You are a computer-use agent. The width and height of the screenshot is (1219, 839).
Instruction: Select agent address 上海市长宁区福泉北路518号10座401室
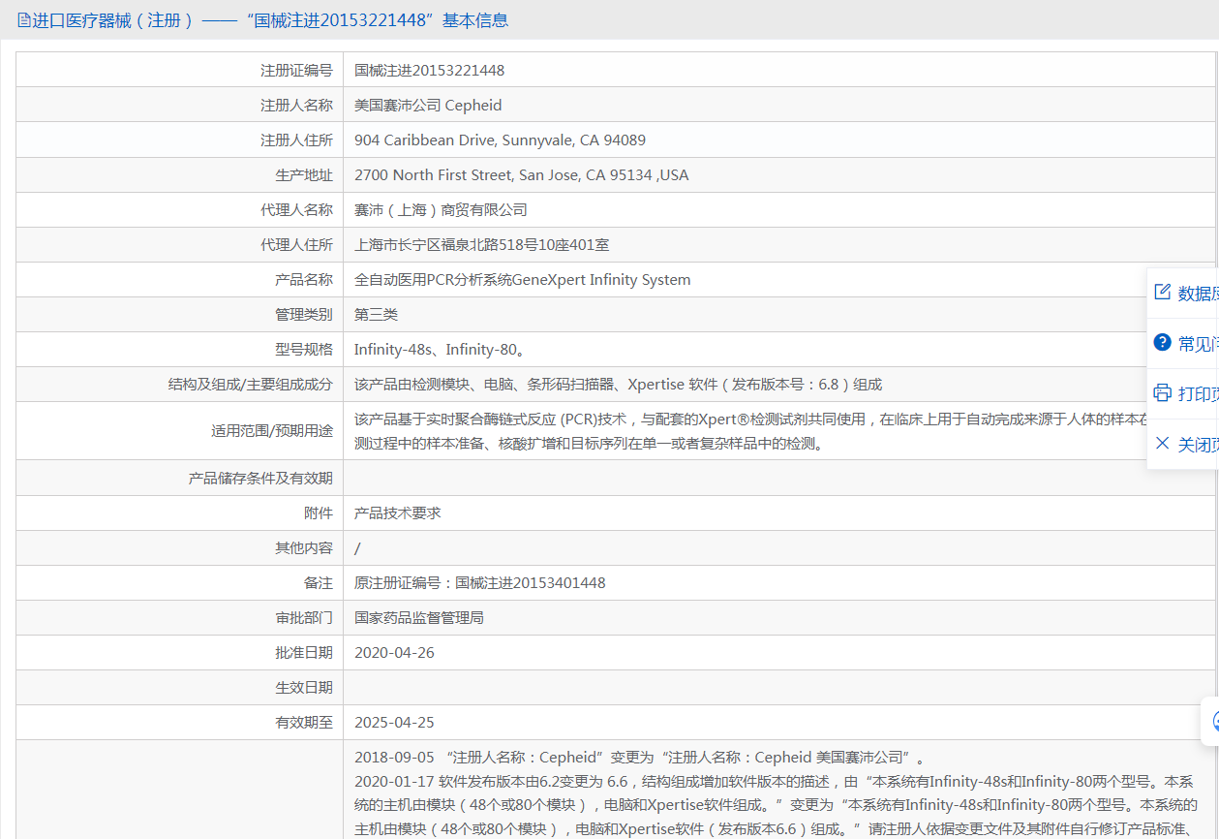482,245
